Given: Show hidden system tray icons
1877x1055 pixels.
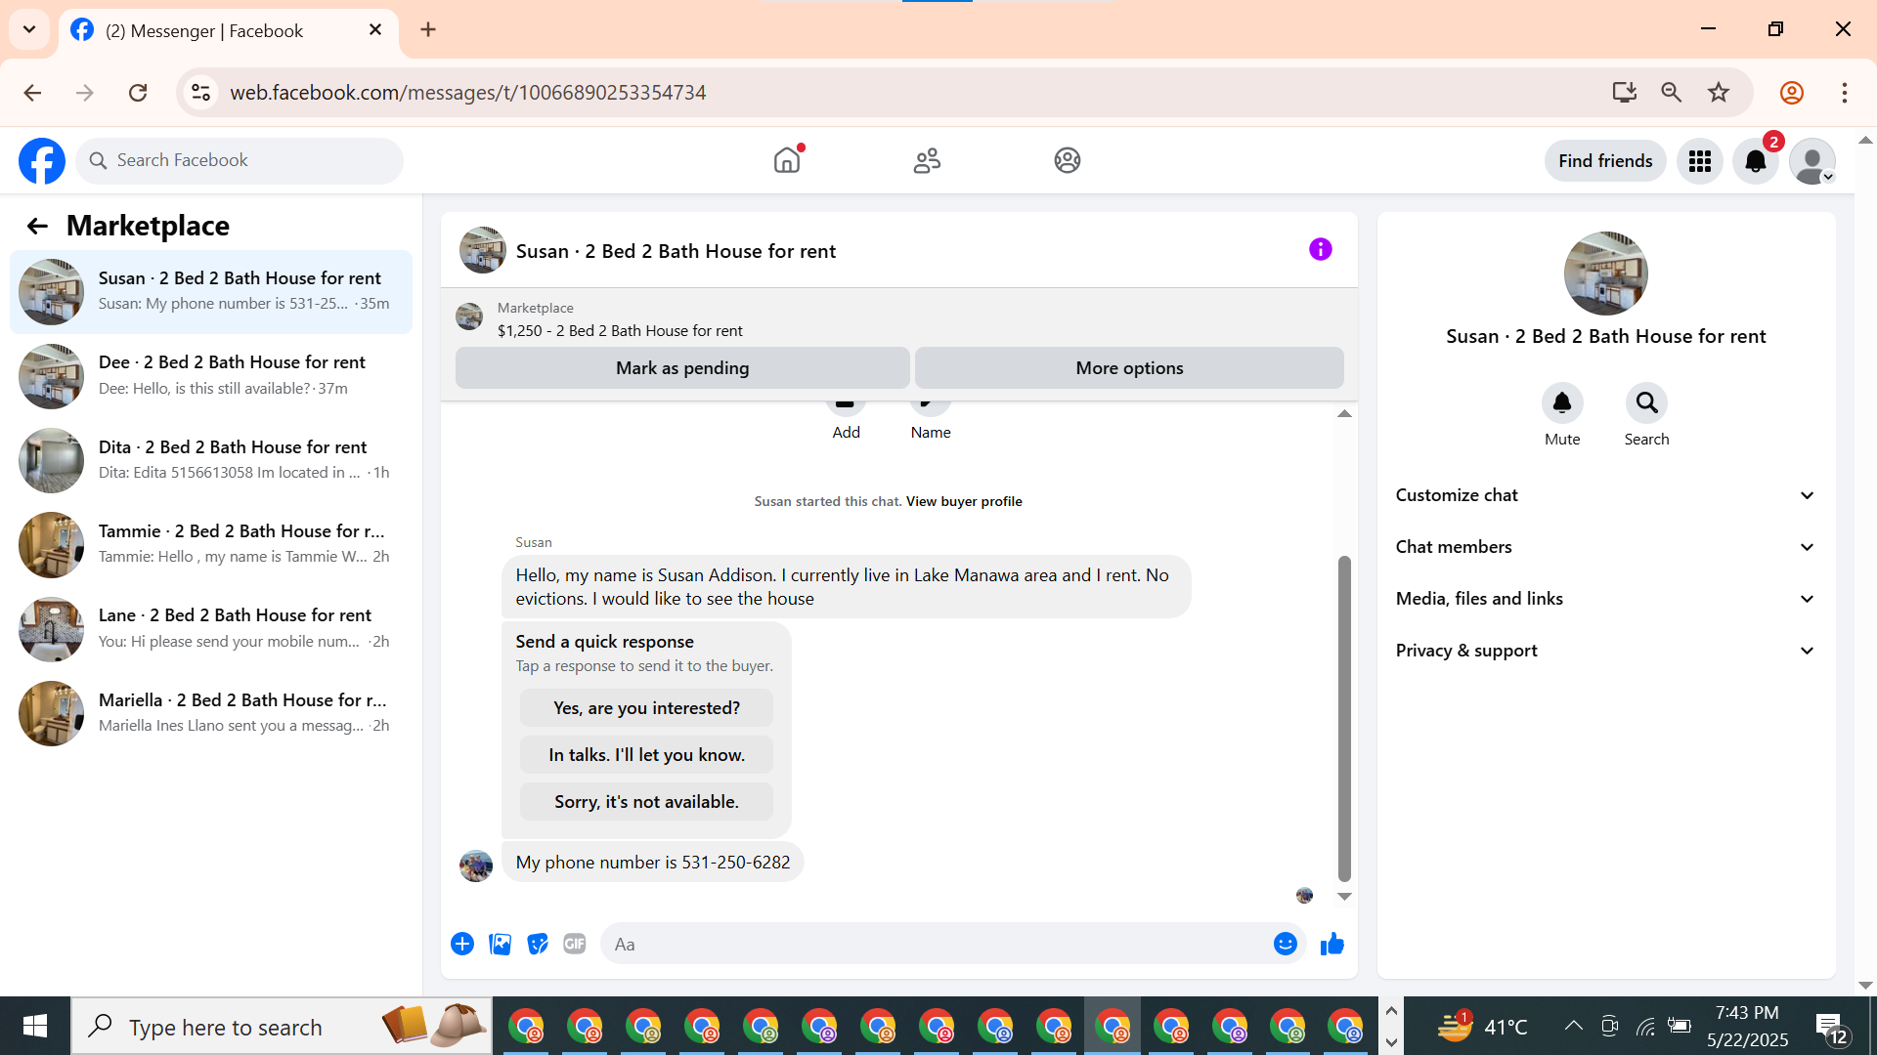Looking at the screenshot, I should pos(1573,1026).
